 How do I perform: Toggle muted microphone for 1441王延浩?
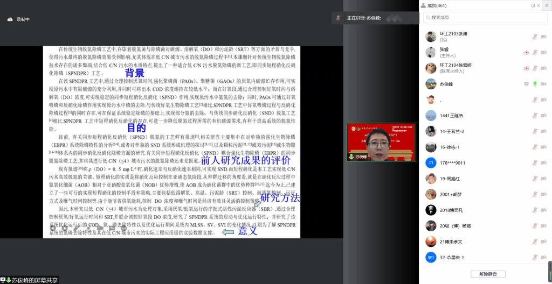(535, 116)
